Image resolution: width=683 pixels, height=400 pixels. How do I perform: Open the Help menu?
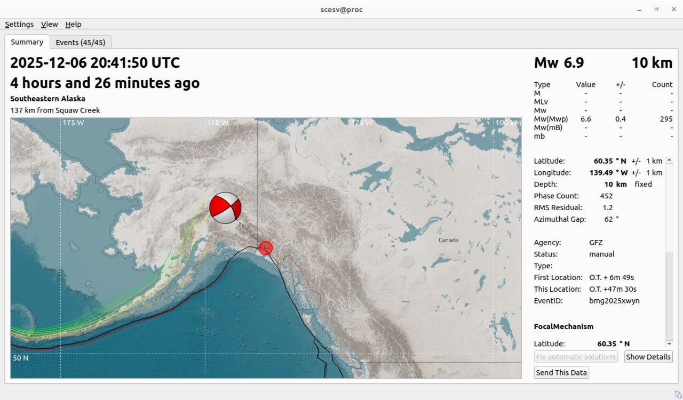(x=73, y=24)
